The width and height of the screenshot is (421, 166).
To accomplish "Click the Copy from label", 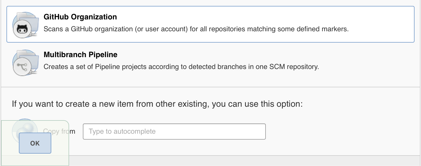I will click(x=59, y=131).
